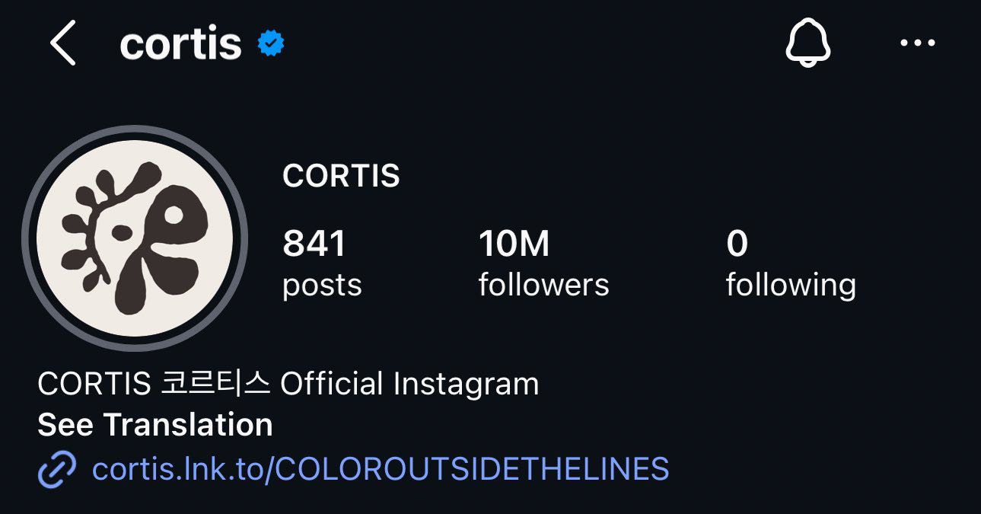Select the CORTIS display name
The width and height of the screenshot is (981, 514).
pyautogui.click(x=341, y=176)
